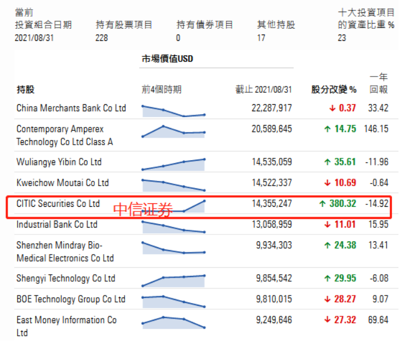Click sparkline chart for Contemporary Amperex
The image size is (399, 341).
173,132
